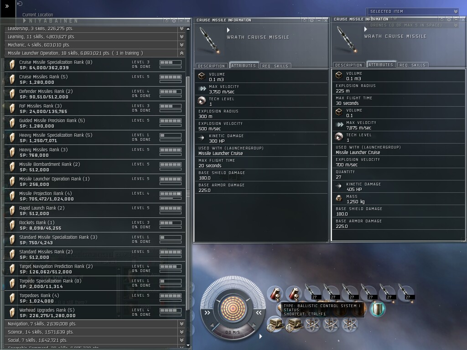Expand the Selected Item panel
Screen dimensions: 467x350
pyautogui.click(x=456, y=11)
